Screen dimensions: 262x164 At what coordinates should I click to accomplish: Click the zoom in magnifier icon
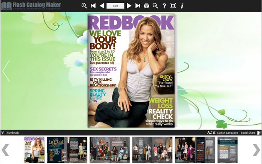point(84,6)
